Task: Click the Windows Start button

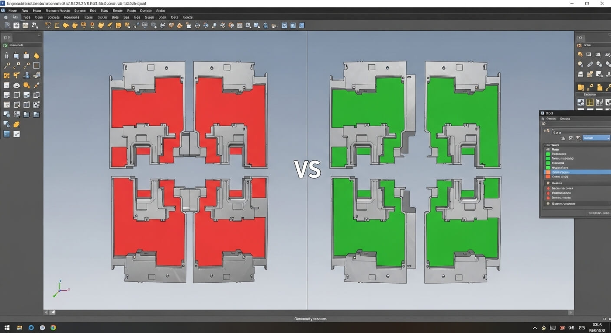Action: click(x=7, y=327)
